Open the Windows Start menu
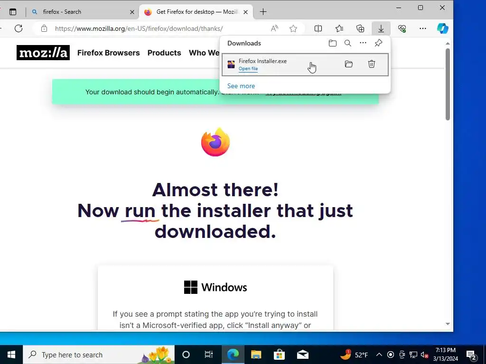This screenshot has height=364, width=486. (x=11, y=355)
